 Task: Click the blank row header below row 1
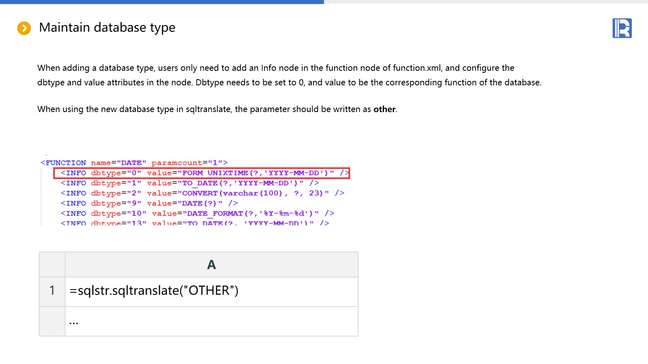tap(52, 322)
